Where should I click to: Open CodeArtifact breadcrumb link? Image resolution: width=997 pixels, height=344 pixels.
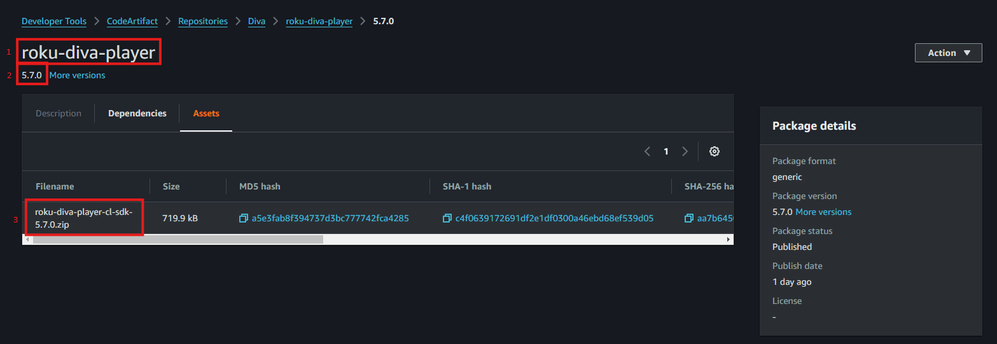(132, 21)
